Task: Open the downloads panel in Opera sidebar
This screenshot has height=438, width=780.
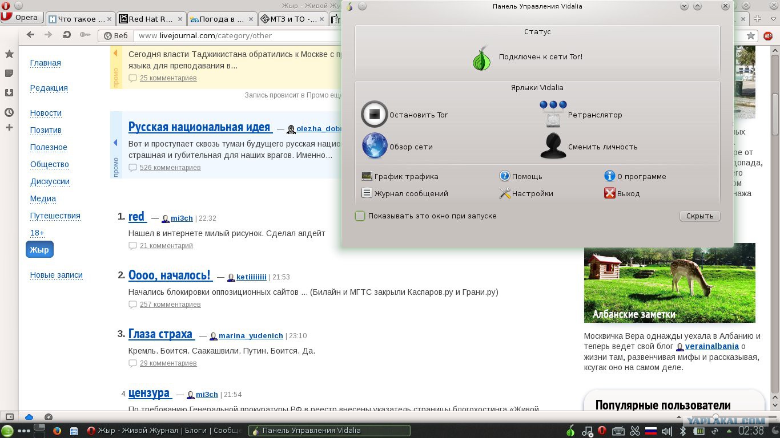Action: tap(9, 93)
